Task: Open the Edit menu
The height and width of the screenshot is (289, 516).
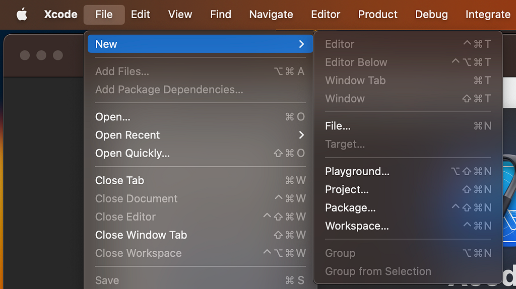Action: pyautogui.click(x=140, y=15)
